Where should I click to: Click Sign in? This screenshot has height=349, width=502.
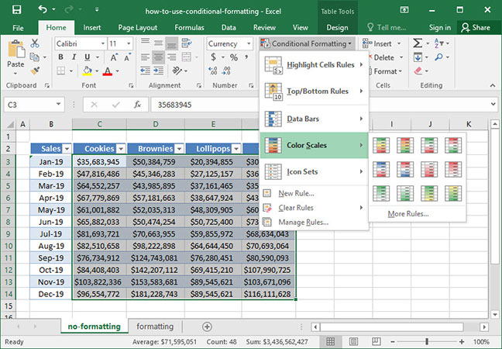pos(440,28)
